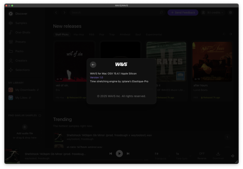Click the back arrow in About dialog
The height and width of the screenshot is (169, 243).
(93, 65)
